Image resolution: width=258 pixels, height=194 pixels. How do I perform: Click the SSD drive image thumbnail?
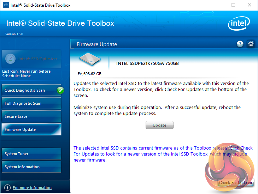(90, 59)
